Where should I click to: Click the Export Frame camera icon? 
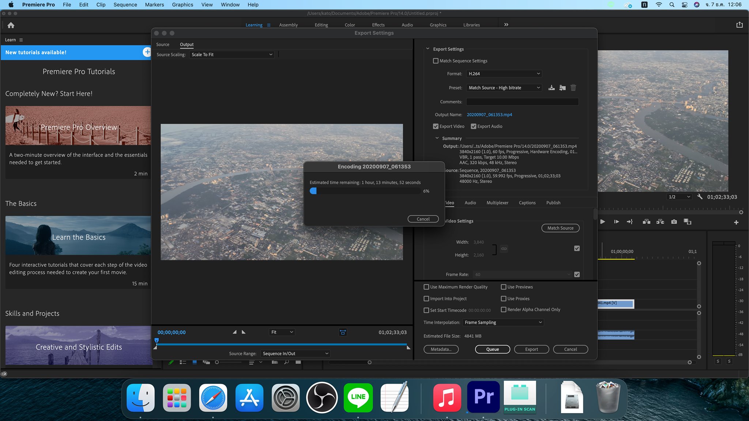[x=674, y=222]
